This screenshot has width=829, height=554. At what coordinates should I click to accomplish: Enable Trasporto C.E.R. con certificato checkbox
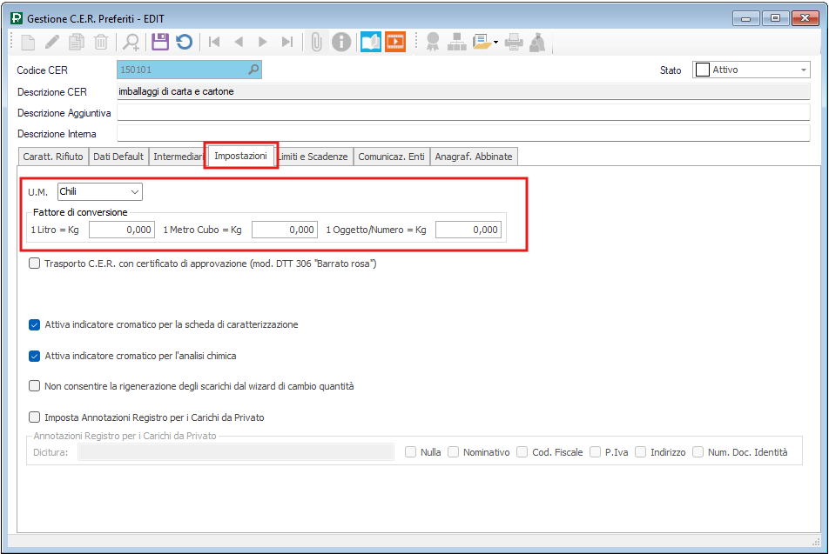click(x=35, y=264)
